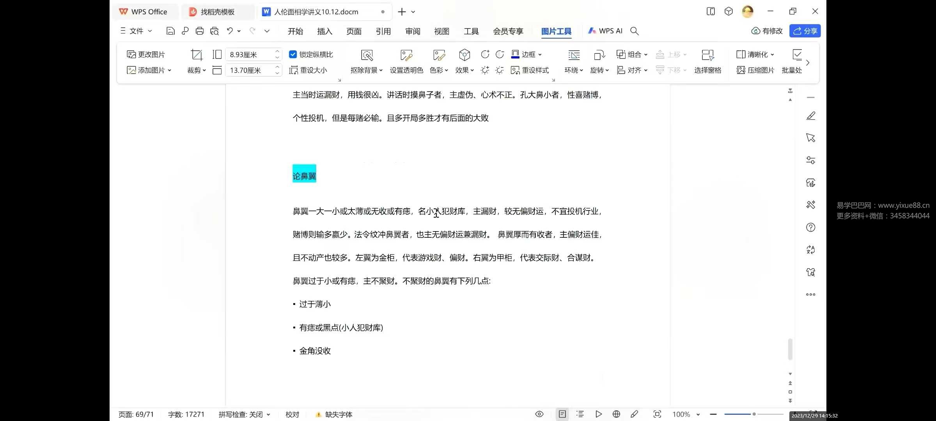Click the compress picture (压缩图片) button
Viewport: 936px width, 421px height.
coord(755,70)
